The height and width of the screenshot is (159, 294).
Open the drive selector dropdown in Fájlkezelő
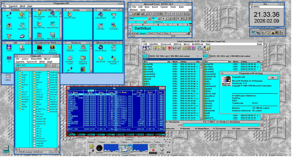(x=46, y=65)
